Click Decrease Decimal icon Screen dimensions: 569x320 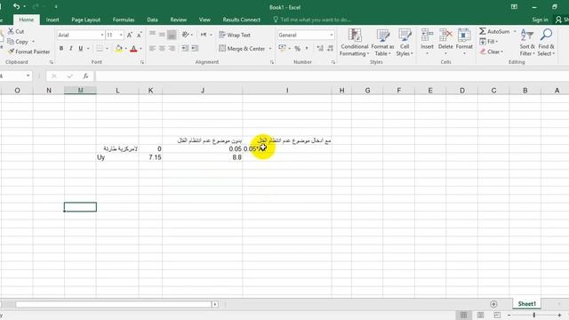[x=330, y=48]
